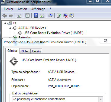Click the ACTIA USB Devices category icon
Image resolution: width=111 pixels, height=102 pixels.
click(x=15, y=28)
